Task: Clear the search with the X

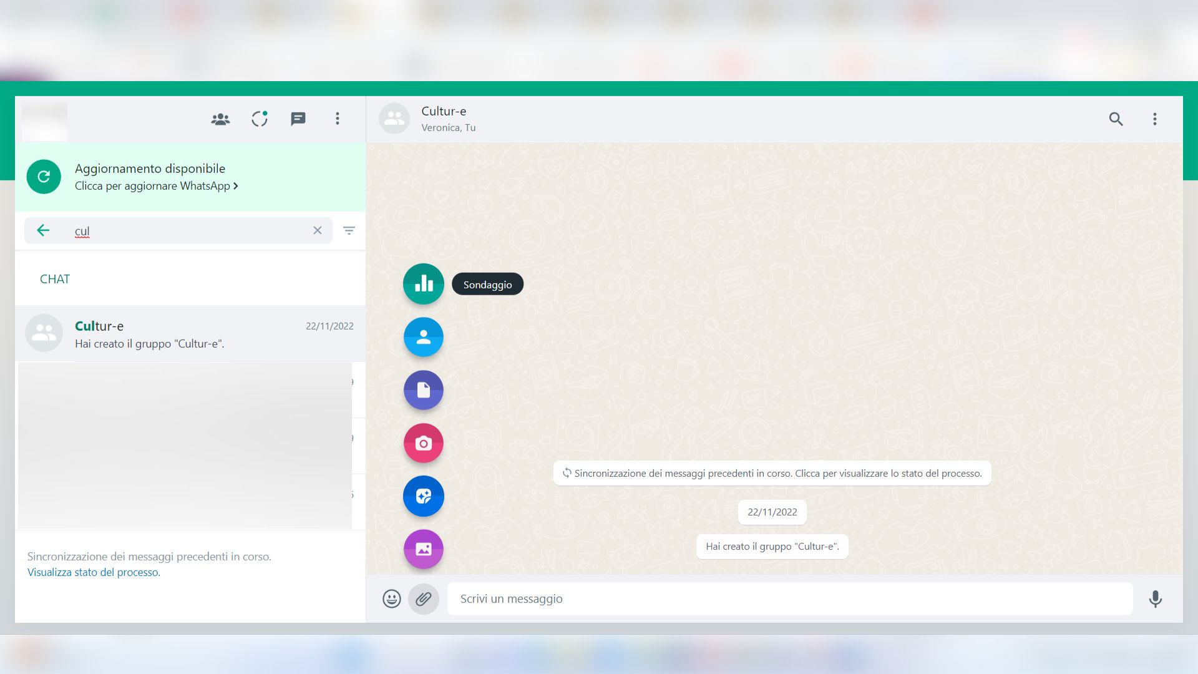Action: pyautogui.click(x=318, y=230)
